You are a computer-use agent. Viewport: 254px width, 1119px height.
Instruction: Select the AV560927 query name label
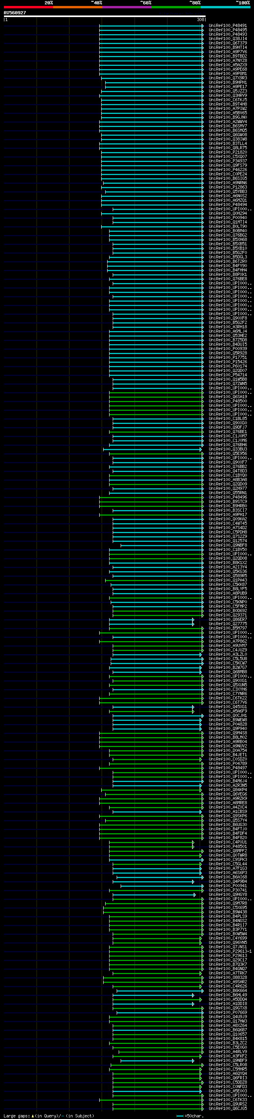point(15,13)
